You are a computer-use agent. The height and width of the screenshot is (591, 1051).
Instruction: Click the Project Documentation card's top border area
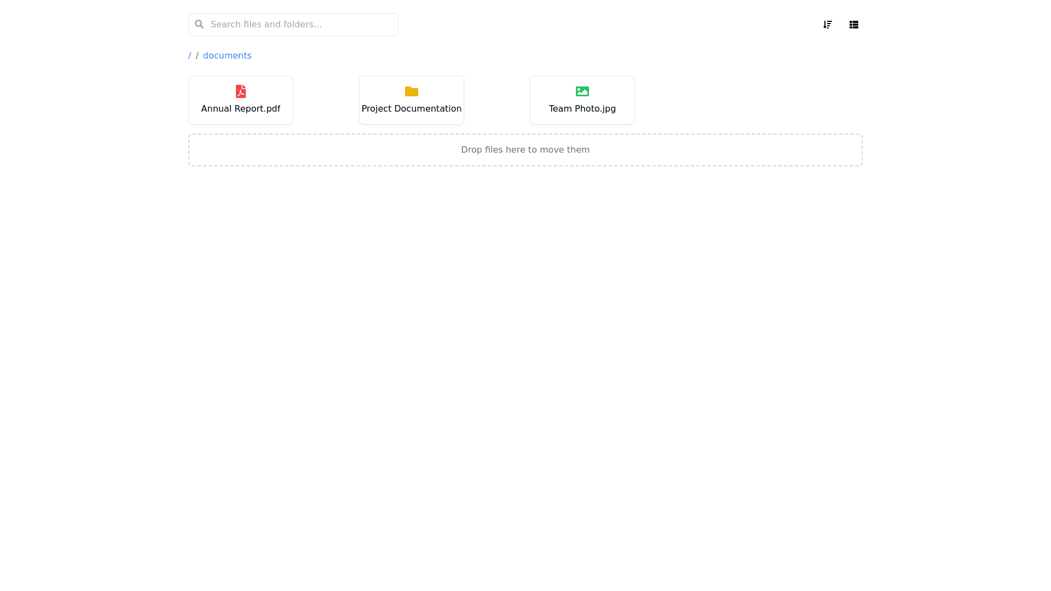412,79
